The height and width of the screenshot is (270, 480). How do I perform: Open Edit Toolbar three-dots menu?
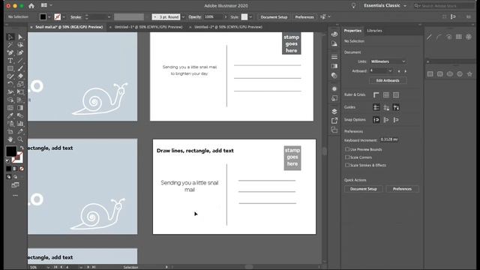click(x=15, y=195)
